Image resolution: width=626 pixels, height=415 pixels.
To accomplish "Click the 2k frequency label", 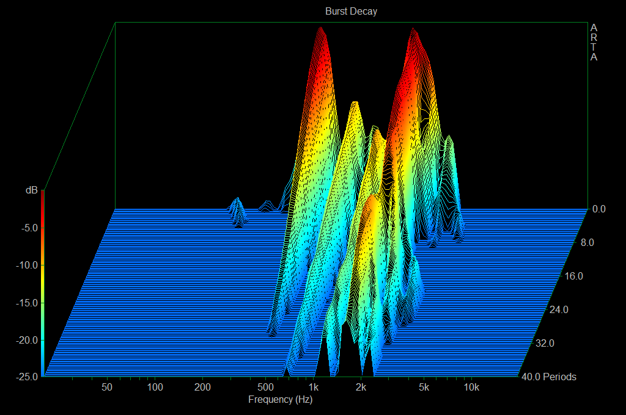I will (x=361, y=387).
